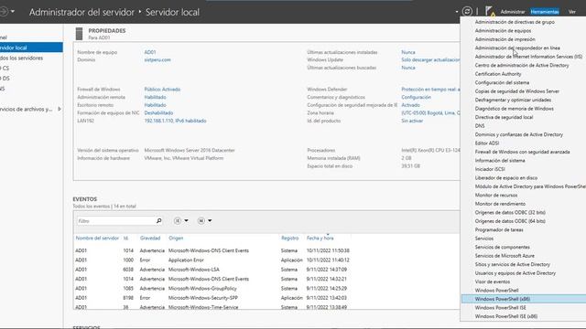Click the refresh icon in header

tap(467, 12)
